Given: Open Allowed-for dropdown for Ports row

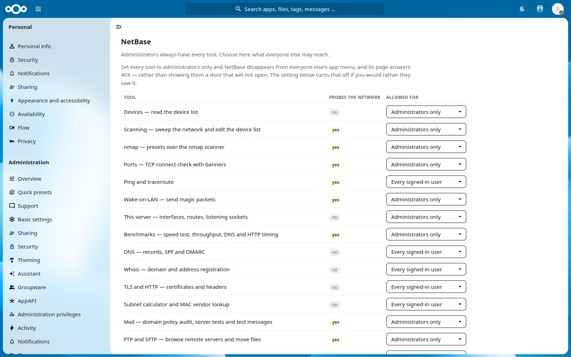Looking at the screenshot, I should click(426, 165).
